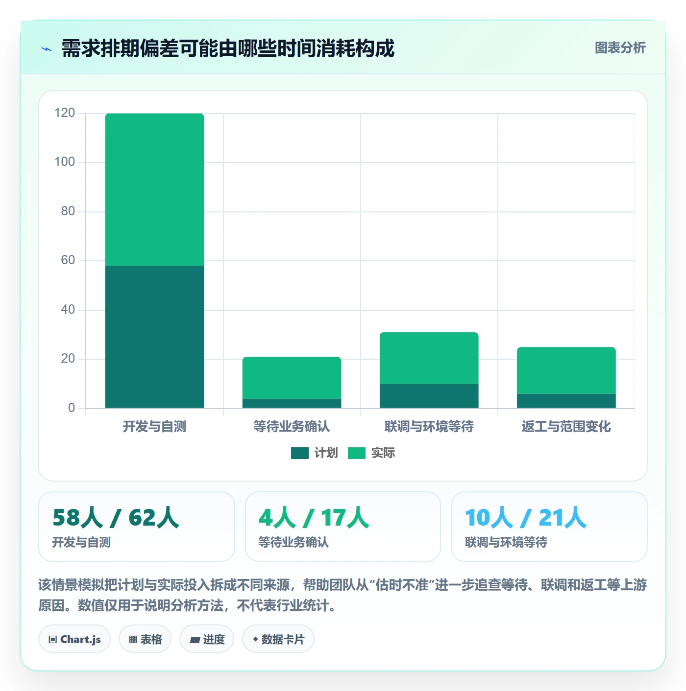Viewport: 686px width, 691px height.
Task: Click the 等待业务确认 caption under 4人 / 17人
Action: (294, 542)
